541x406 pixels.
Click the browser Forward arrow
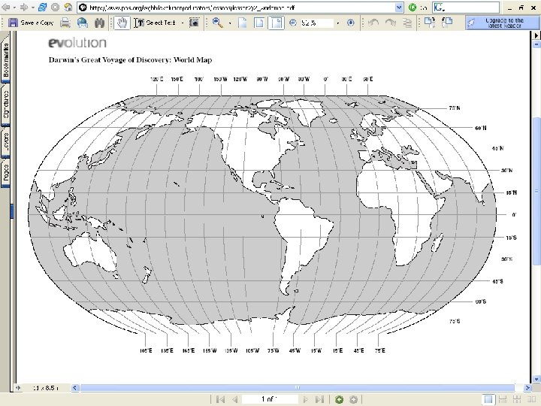click(24, 8)
